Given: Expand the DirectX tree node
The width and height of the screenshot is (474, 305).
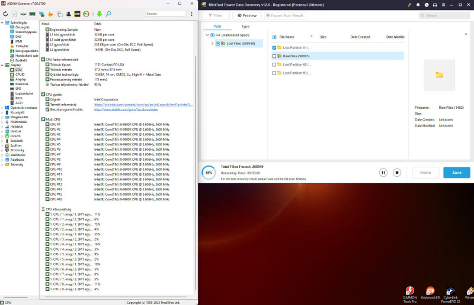Looking at the screenshot, I should pos(2,136).
